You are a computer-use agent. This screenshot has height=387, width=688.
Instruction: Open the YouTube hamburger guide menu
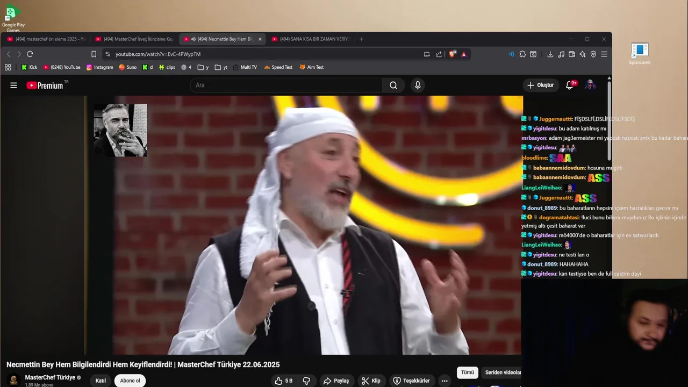click(x=13, y=85)
